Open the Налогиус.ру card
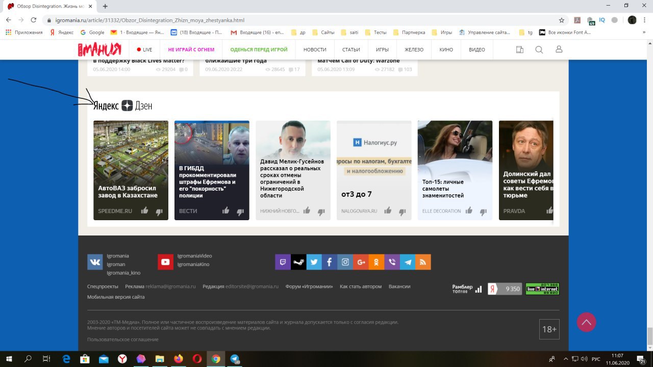The width and height of the screenshot is (653, 367). point(374,170)
